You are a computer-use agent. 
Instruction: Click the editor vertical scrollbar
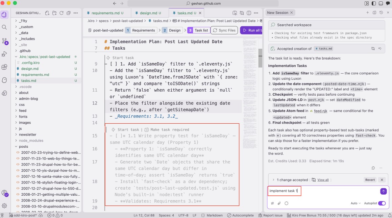[x=260, y=58]
